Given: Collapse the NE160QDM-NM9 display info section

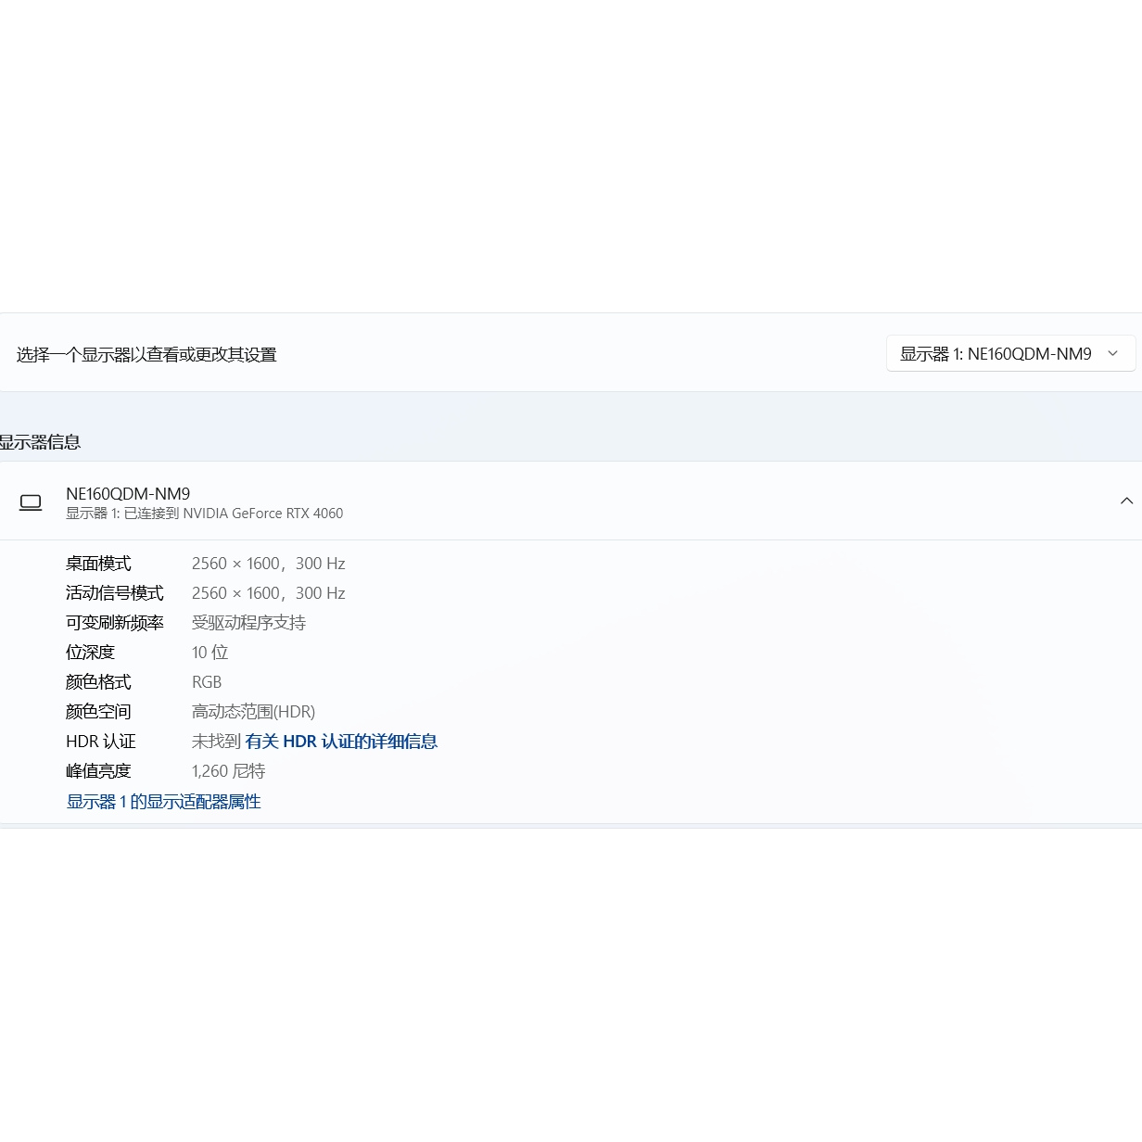Looking at the screenshot, I should 1126,501.
